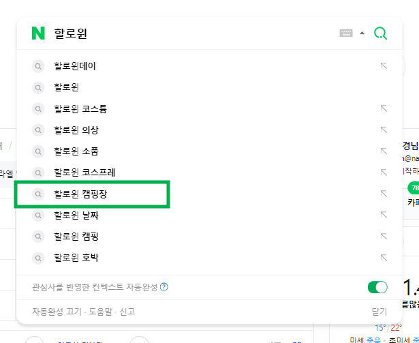This screenshot has width=419, height=343.
Task: Fill search with 할로윈데이 arrow icon
Action: pyautogui.click(x=384, y=66)
